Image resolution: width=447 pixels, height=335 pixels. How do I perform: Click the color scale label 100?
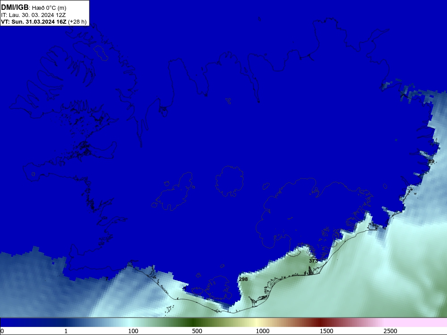pyautogui.click(x=133, y=331)
